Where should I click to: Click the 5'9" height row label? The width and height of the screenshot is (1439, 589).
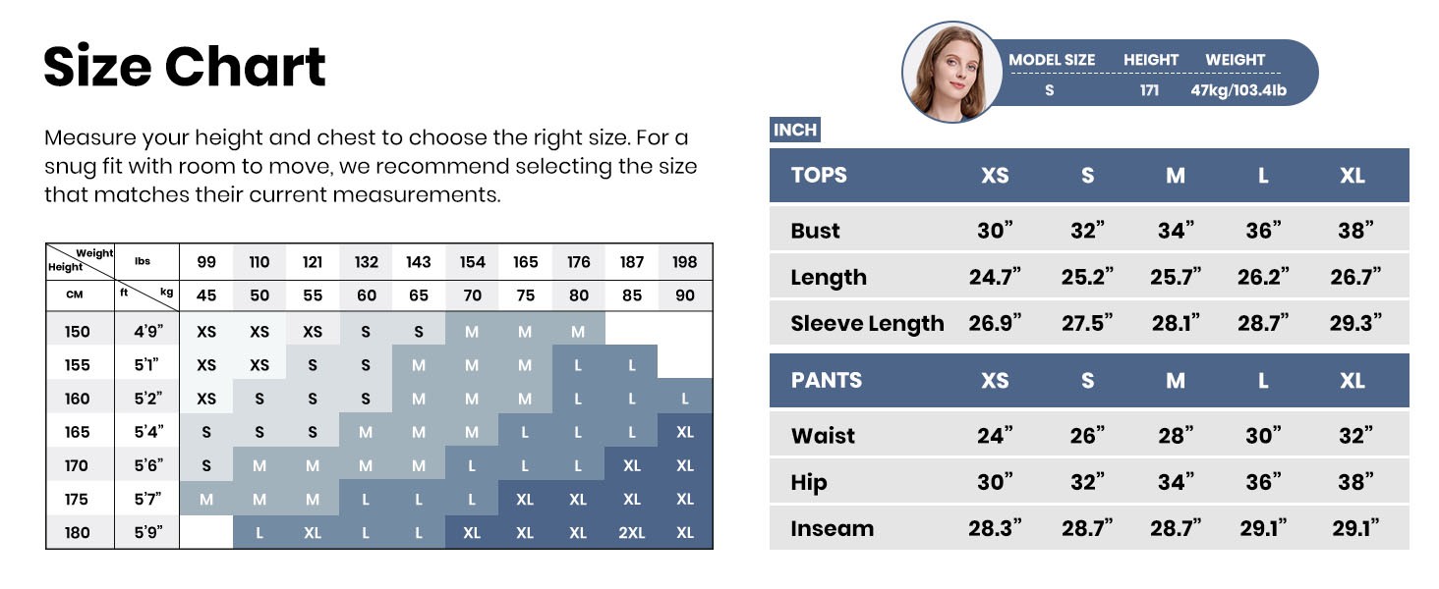[148, 533]
